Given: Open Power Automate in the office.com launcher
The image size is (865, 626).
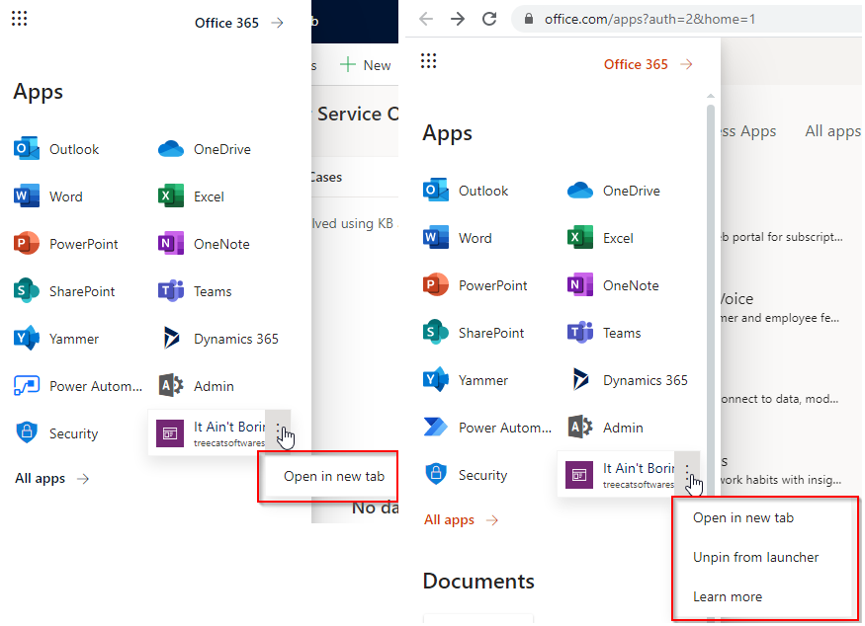Looking at the screenshot, I should pyautogui.click(x=487, y=428).
